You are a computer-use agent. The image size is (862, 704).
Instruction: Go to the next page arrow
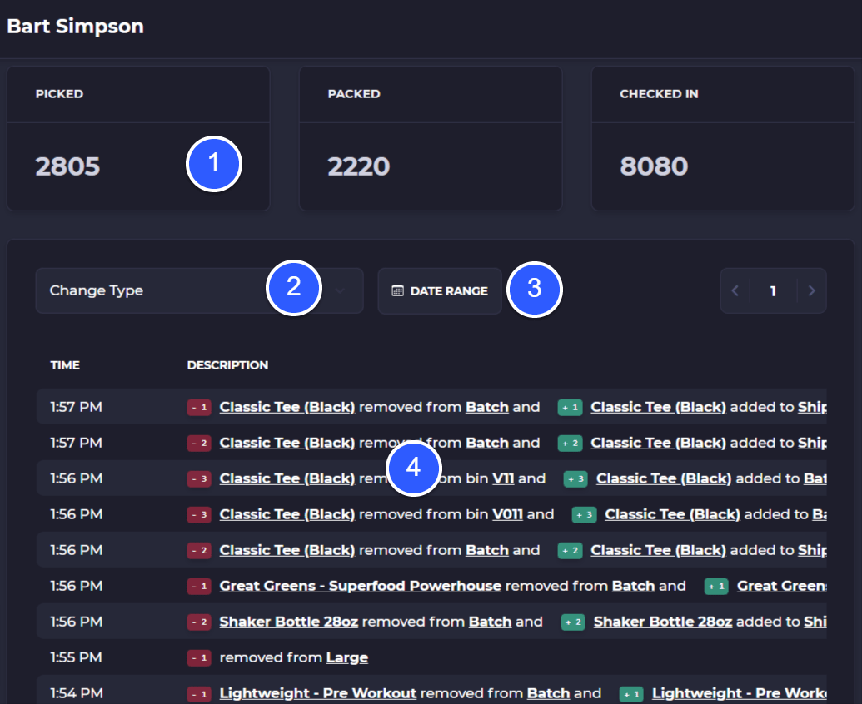click(x=811, y=291)
